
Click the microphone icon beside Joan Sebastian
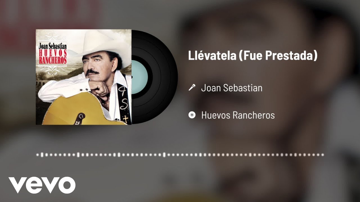coord(192,88)
